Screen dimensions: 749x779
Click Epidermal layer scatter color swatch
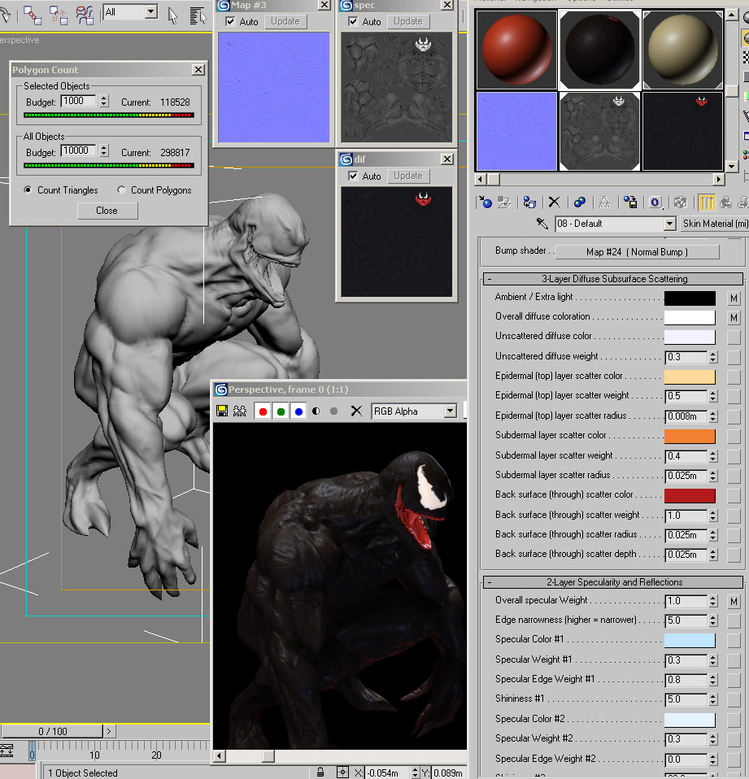690,376
